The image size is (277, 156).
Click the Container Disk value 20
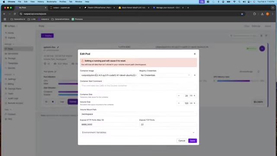point(186,96)
